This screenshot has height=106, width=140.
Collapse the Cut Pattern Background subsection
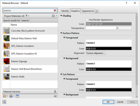tap(64, 94)
